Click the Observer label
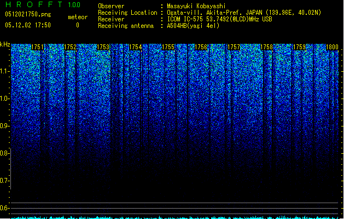 coord(111,6)
